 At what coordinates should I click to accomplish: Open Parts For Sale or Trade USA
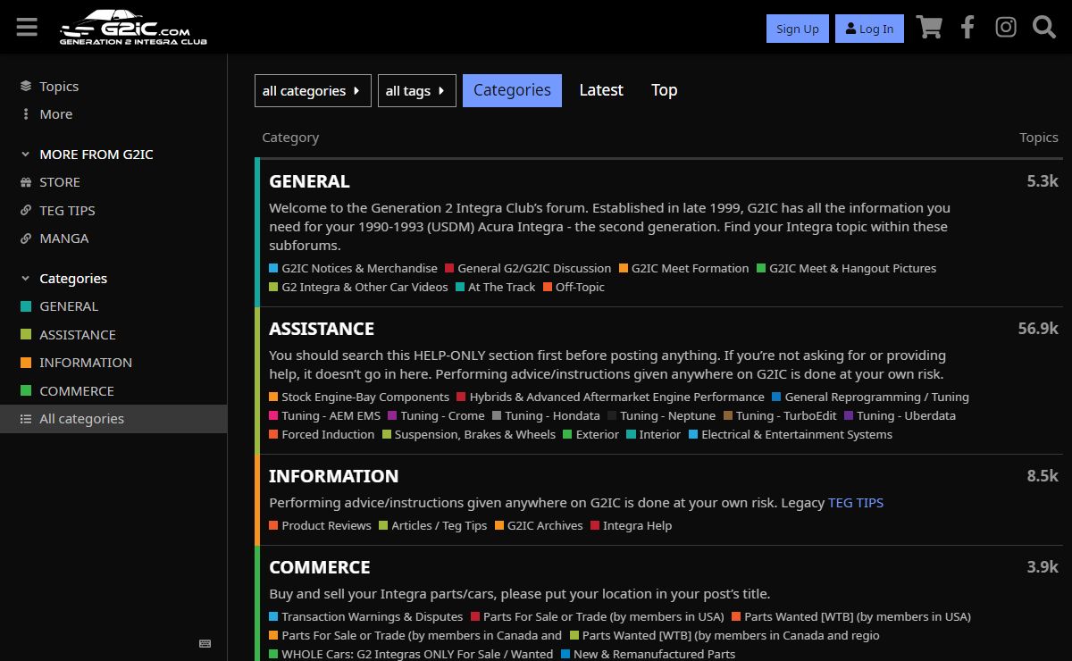(598, 616)
